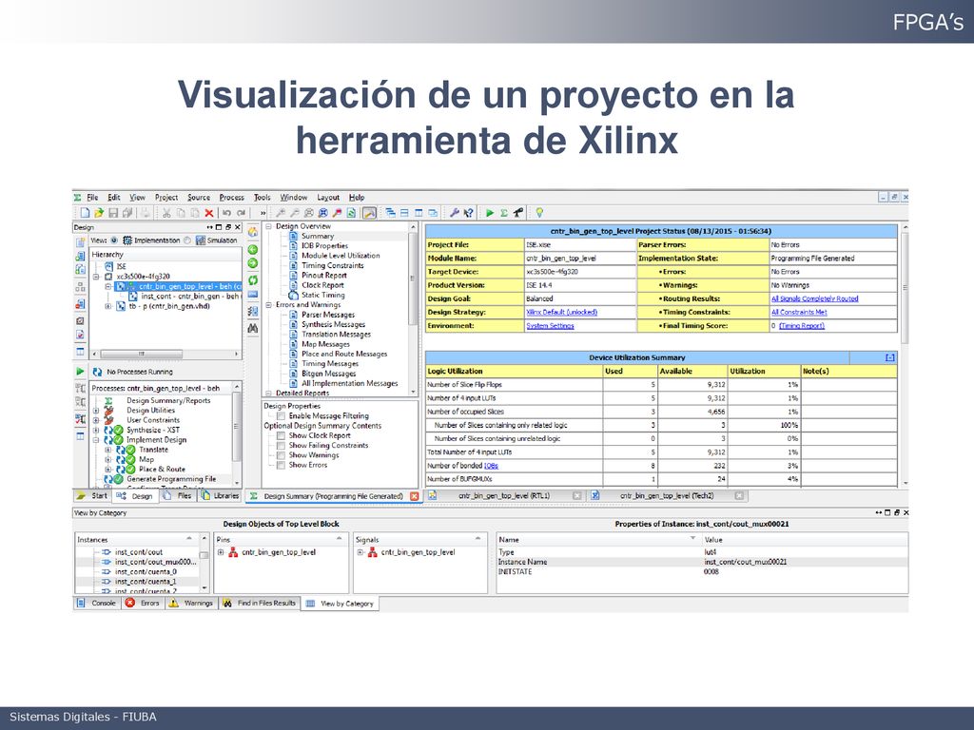
Task: Select inst_cont/cuenta_0 in Instances list
Action: point(146,571)
